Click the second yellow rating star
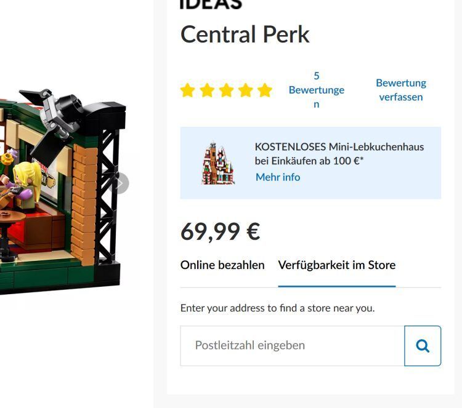462x408 pixels. pos(207,90)
